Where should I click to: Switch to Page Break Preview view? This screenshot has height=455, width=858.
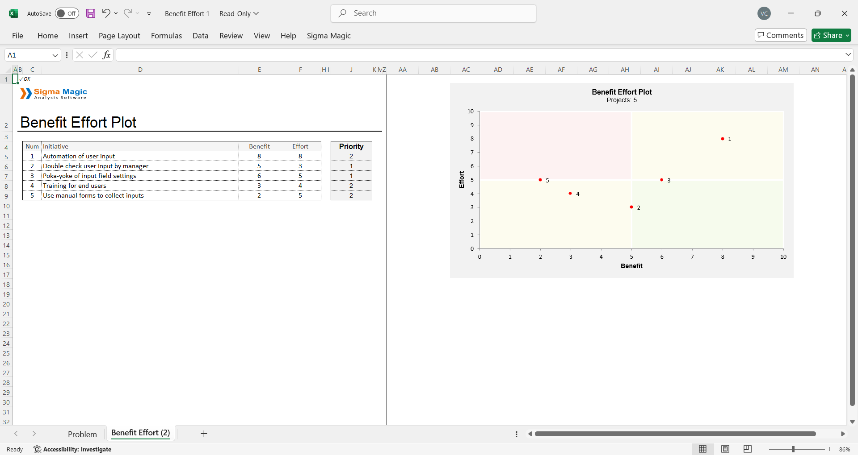pos(748,449)
